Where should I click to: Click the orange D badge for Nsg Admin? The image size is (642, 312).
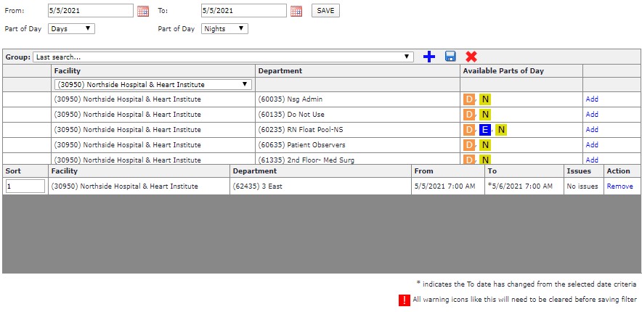468,99
